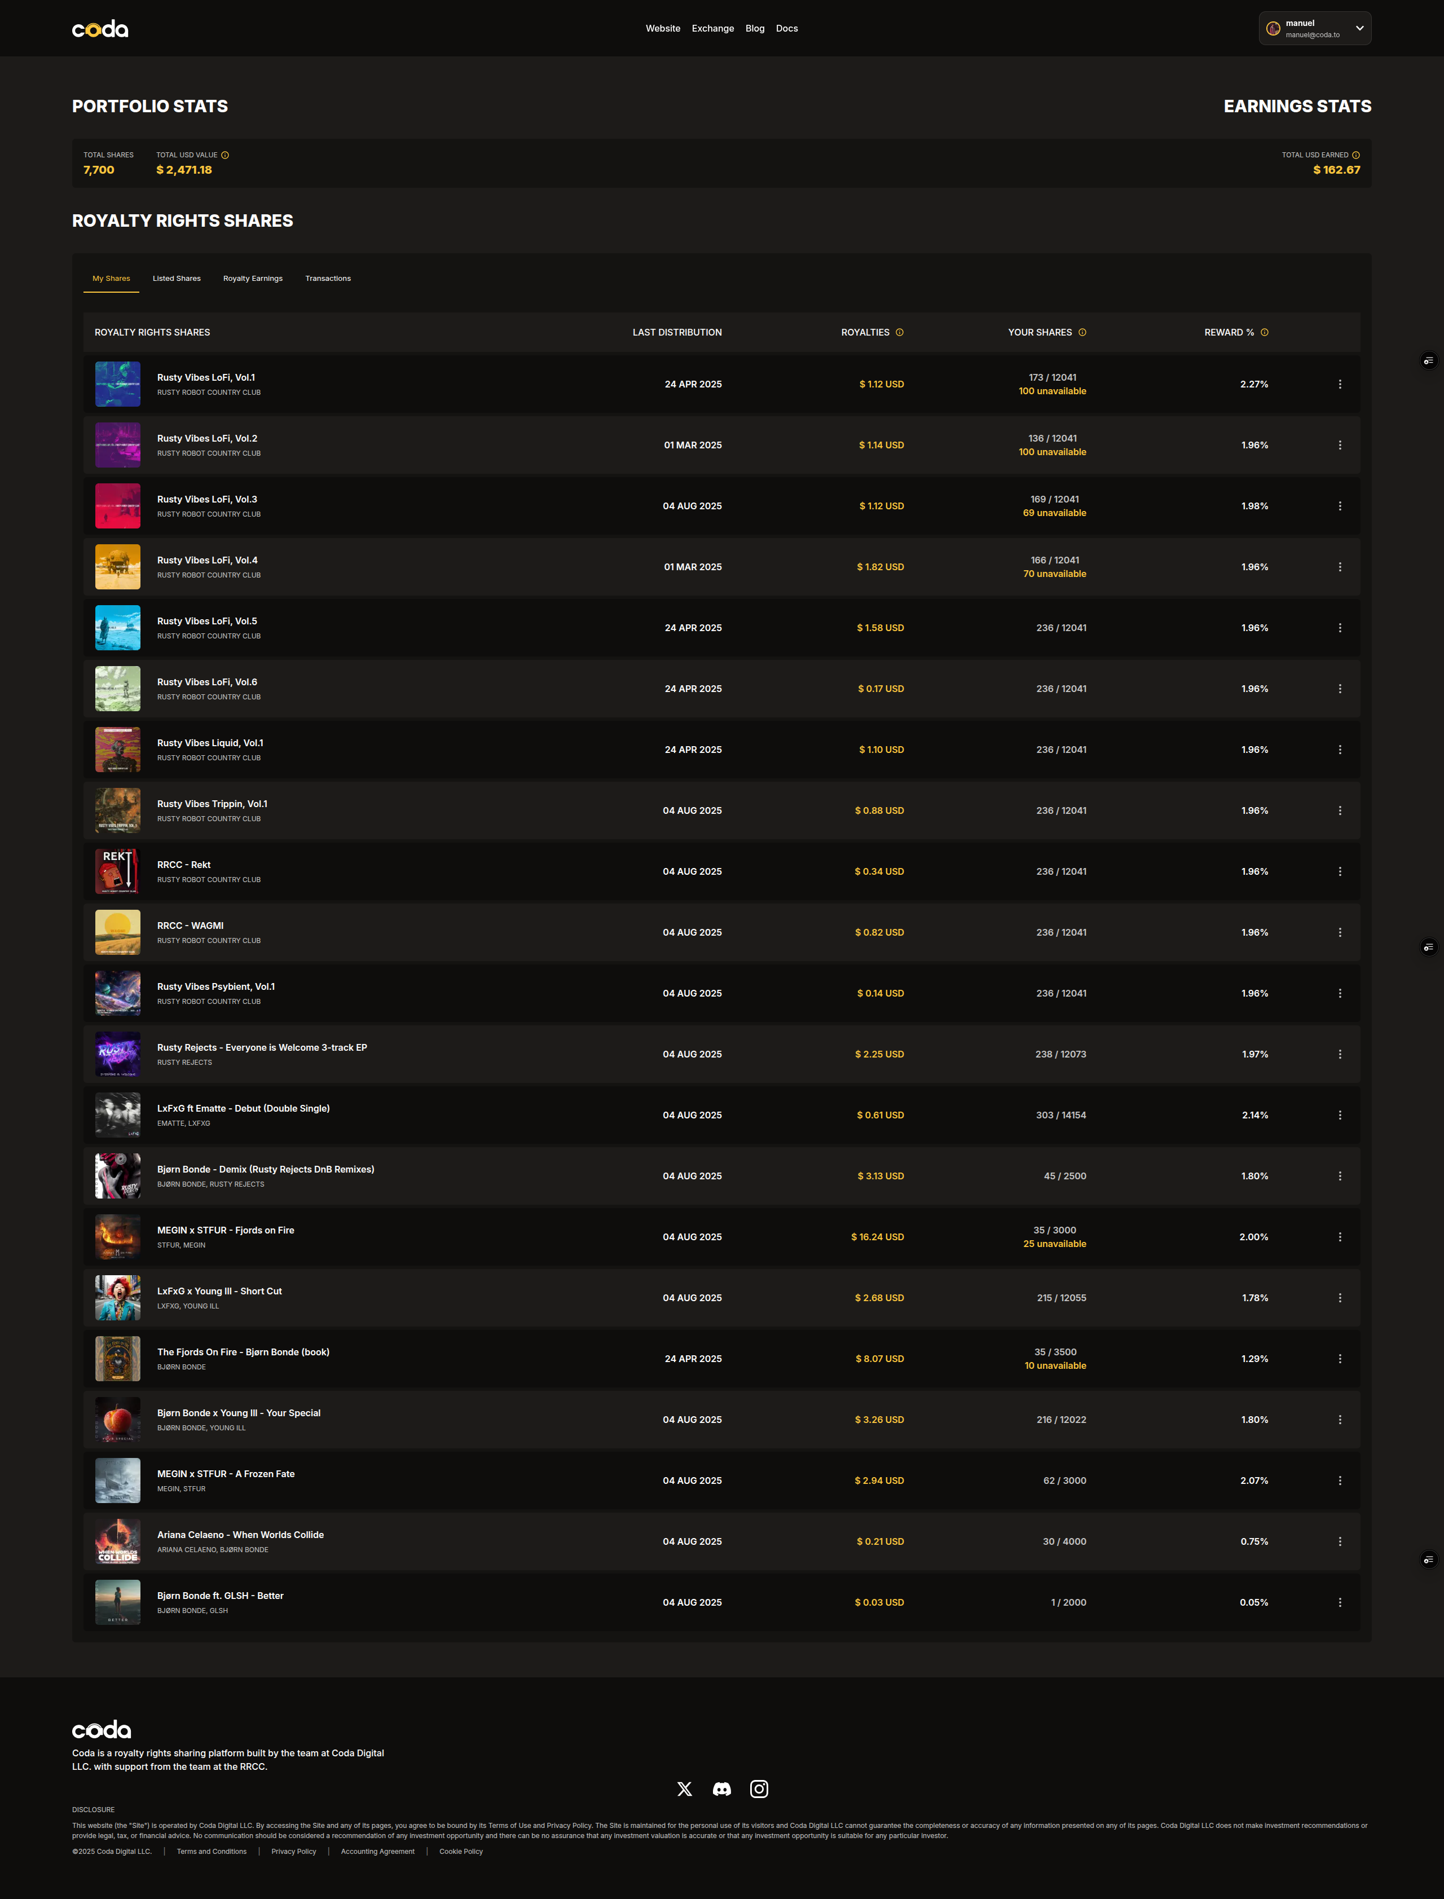Screen dimensions: 1444x1899
Task: Open the Privacy Policy footer link
Action: tap(293, 1852)
